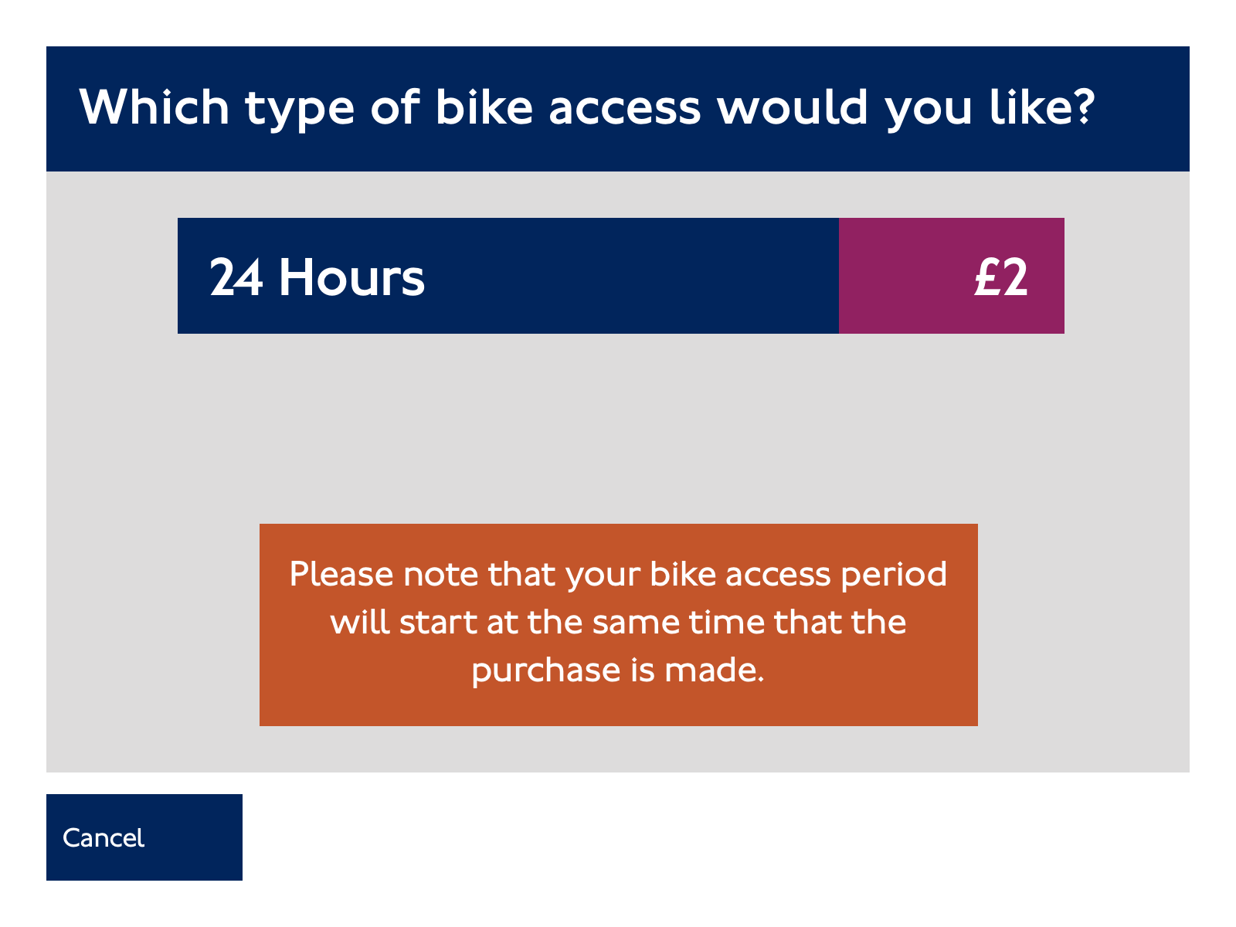Click 'bike access period' warning text
Image resolution: width=1236 pixels, height=927 pixels.
pyautogui.click(x=799, y=575)
